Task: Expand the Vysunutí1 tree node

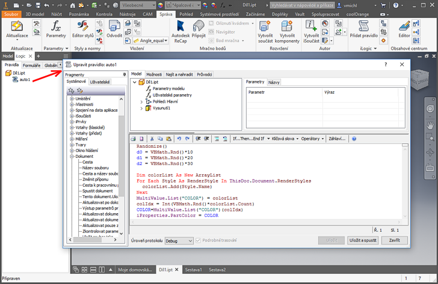Action: 142,109
